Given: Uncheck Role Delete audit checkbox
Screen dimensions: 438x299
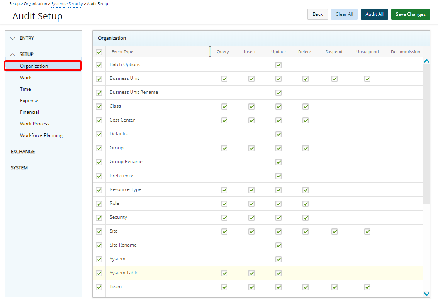Looking at the screenshot, I should point(306,204).
